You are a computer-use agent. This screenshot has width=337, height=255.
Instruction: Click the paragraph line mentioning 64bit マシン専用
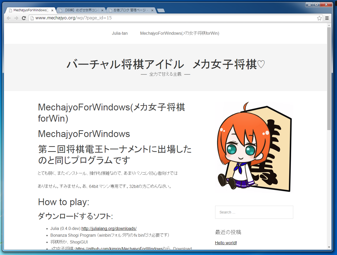point(105,186)
